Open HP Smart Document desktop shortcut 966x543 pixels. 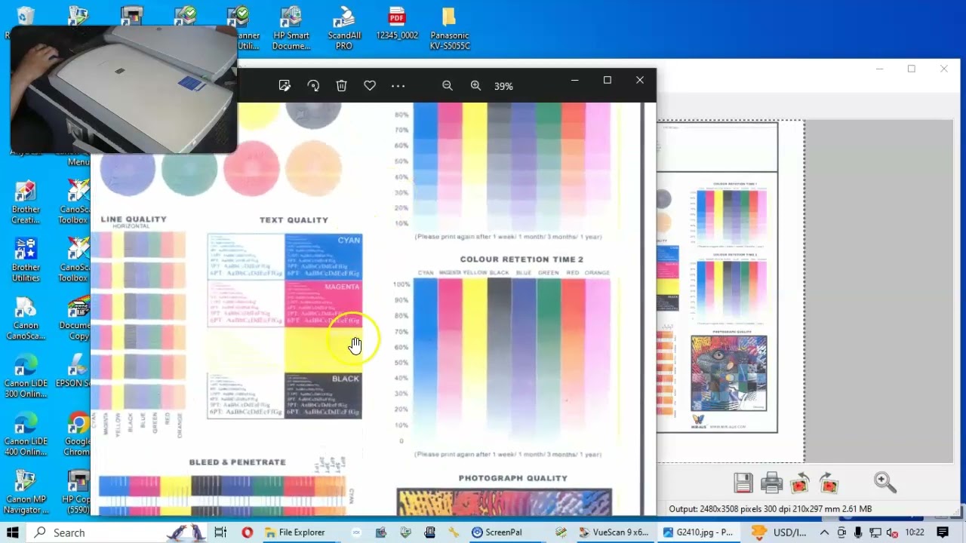(291, 29)
